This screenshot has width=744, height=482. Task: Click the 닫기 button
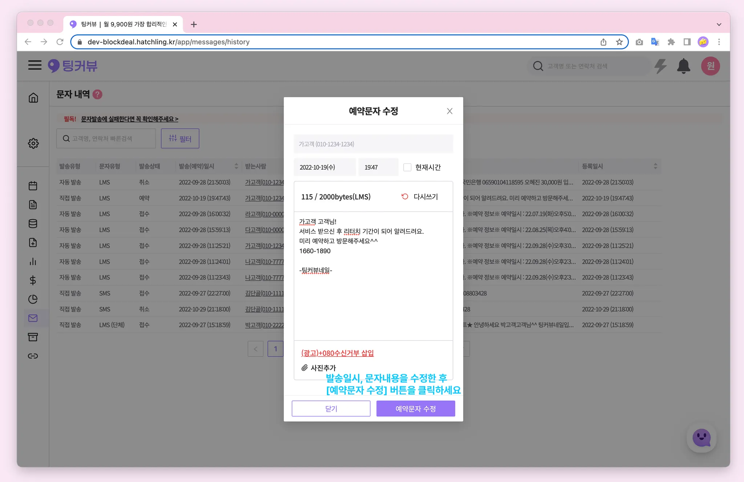coord(331,409)
